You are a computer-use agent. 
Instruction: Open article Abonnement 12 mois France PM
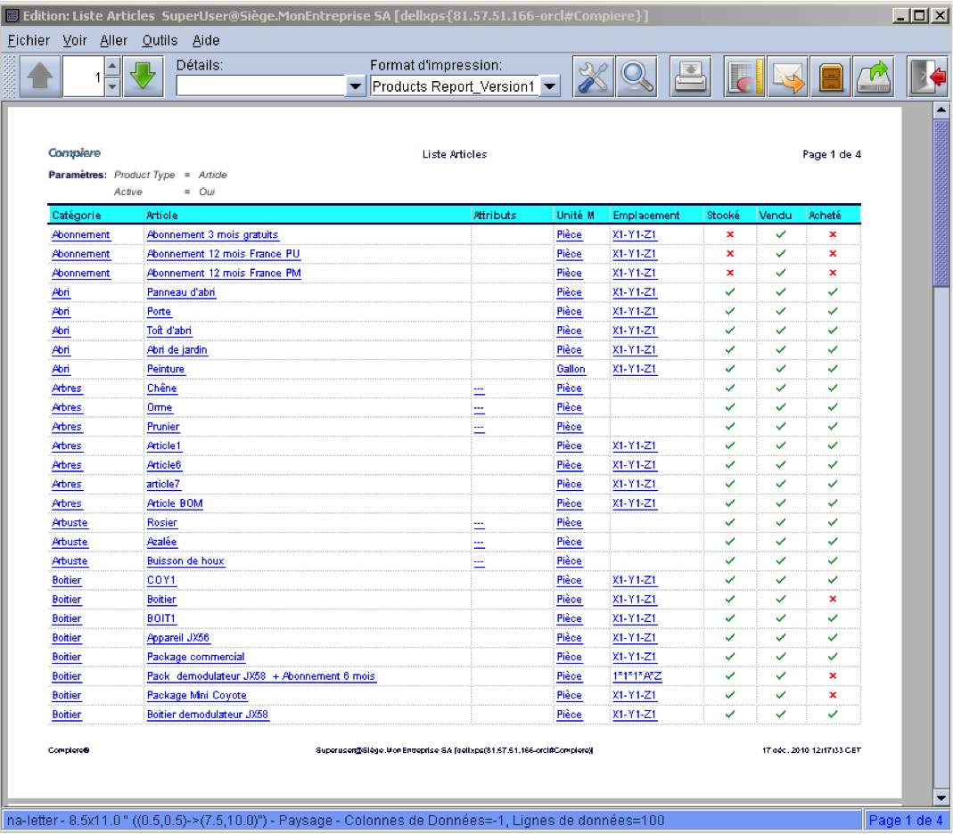coord(224,274)
